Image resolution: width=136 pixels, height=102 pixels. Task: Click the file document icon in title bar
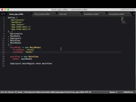pos(50,10)
